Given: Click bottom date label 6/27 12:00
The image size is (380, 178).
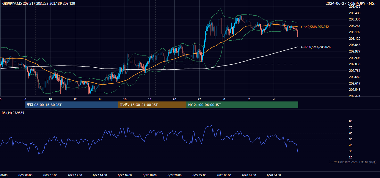Looking at the screenshot, I should [x=75, y=175].
